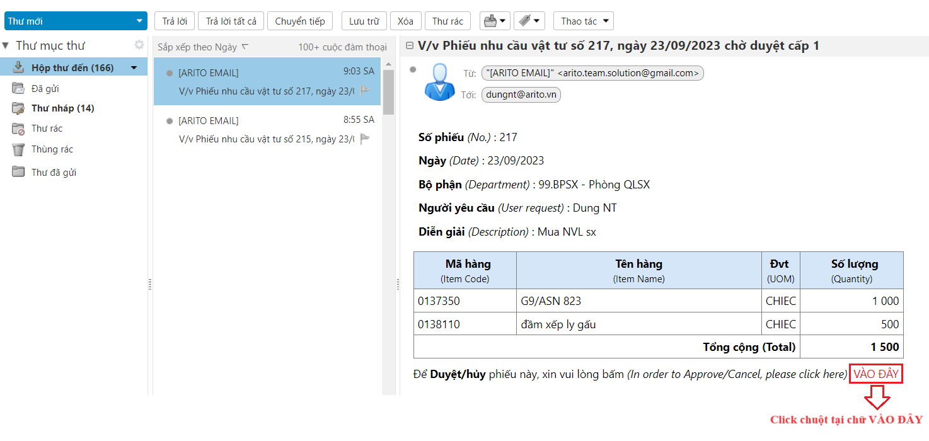Flag the 8:55 SA ARITO email
Viewport: 929px width, 441px height.
tap(365, 139)
